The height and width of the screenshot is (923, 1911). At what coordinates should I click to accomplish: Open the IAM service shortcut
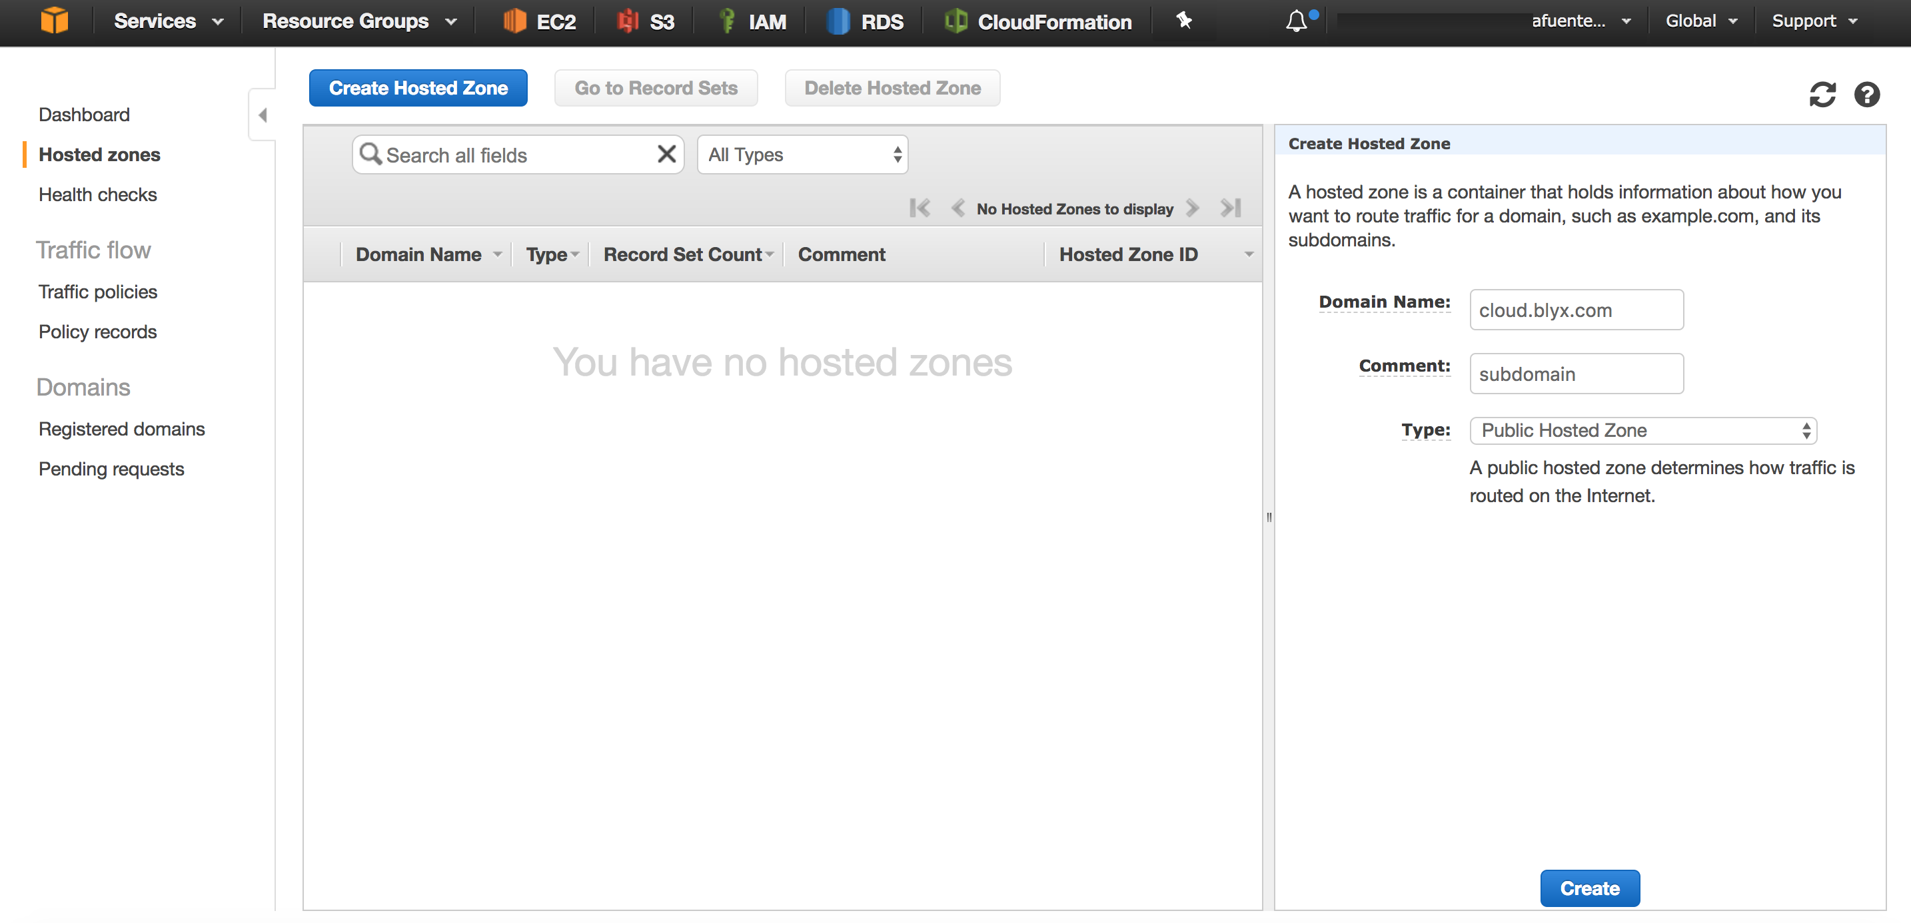(752, 21)
